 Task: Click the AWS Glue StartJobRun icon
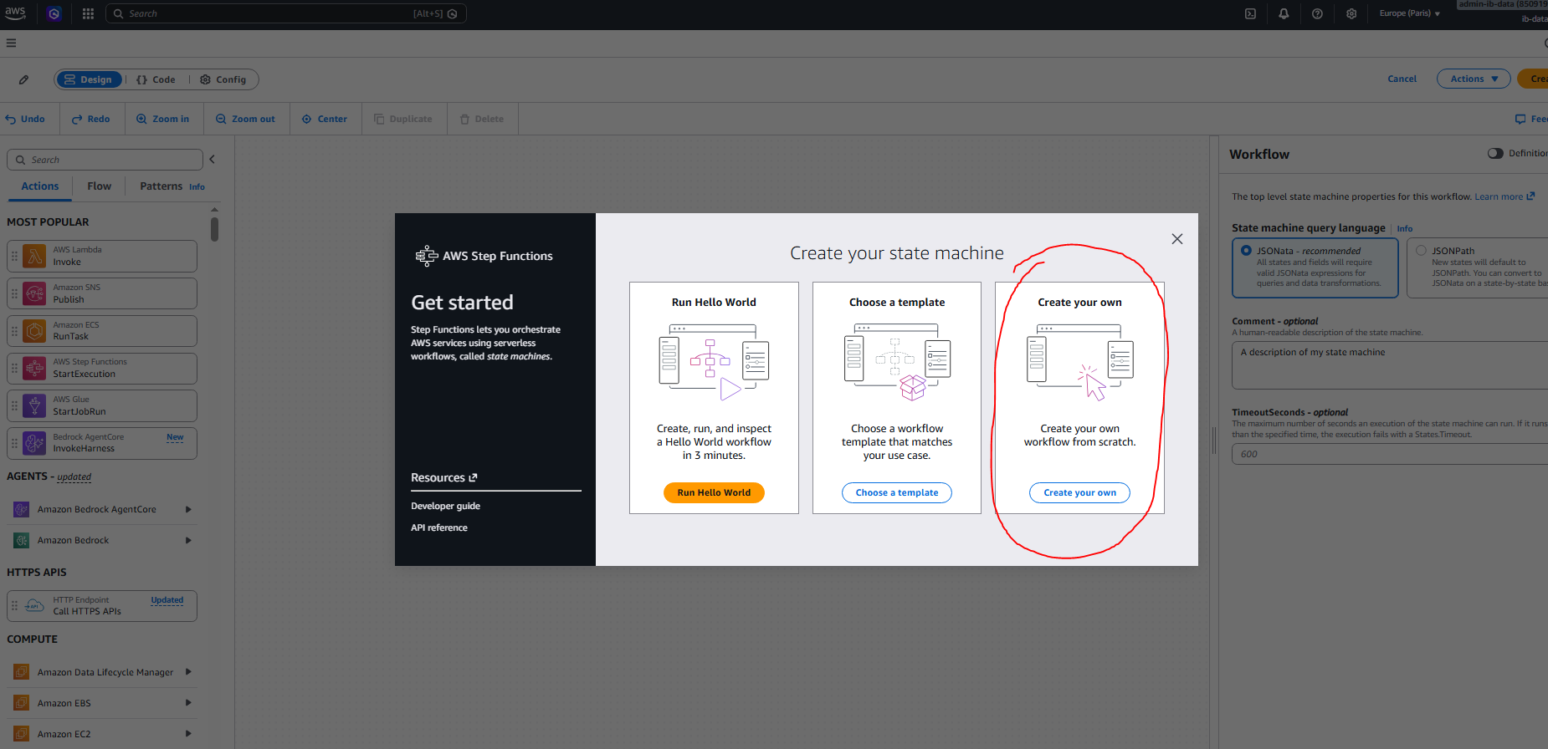coord(34,405)
